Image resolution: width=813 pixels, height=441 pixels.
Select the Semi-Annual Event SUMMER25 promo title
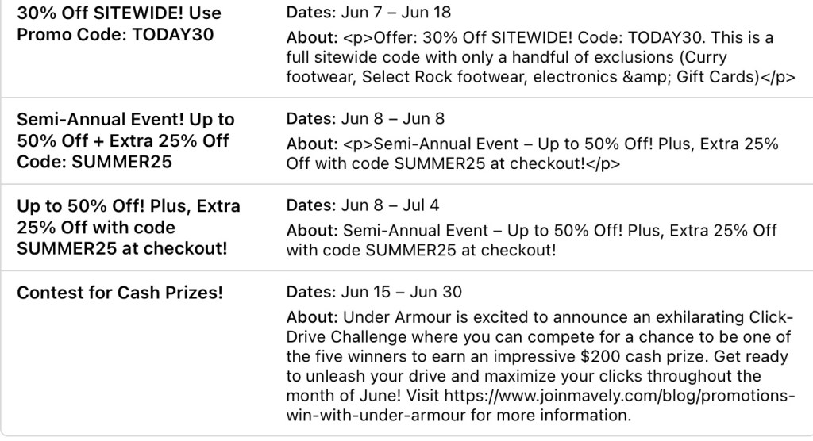click(125, 140)
